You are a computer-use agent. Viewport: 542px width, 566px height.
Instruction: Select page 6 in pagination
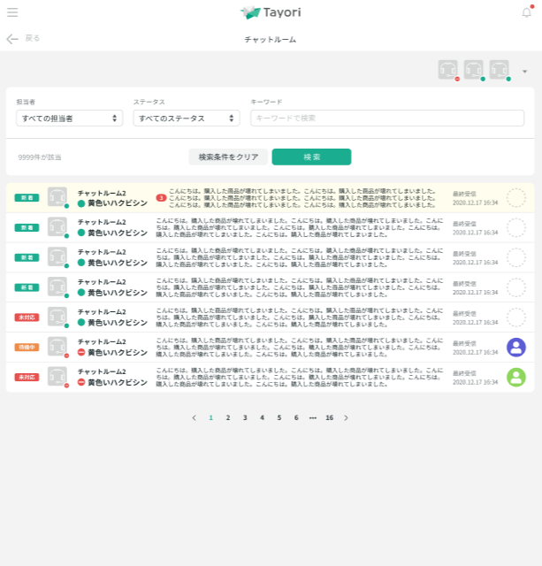tap(296, 417)
